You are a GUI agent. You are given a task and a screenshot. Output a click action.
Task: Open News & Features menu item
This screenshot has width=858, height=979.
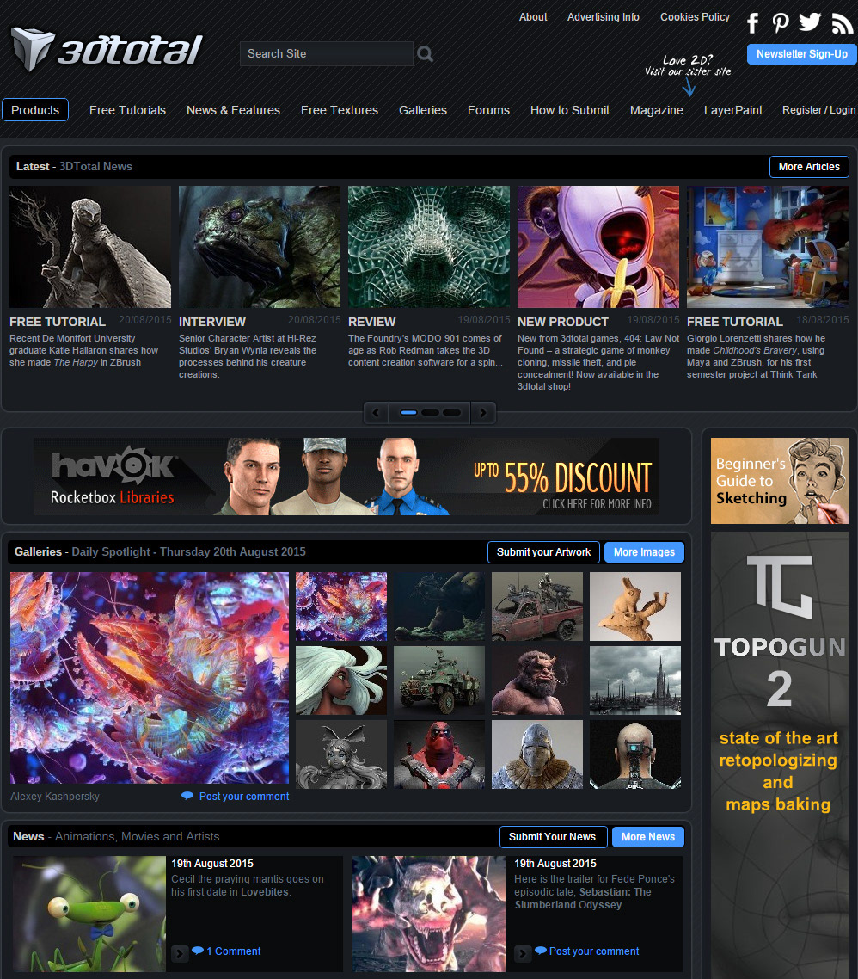(x=233, y=110)
